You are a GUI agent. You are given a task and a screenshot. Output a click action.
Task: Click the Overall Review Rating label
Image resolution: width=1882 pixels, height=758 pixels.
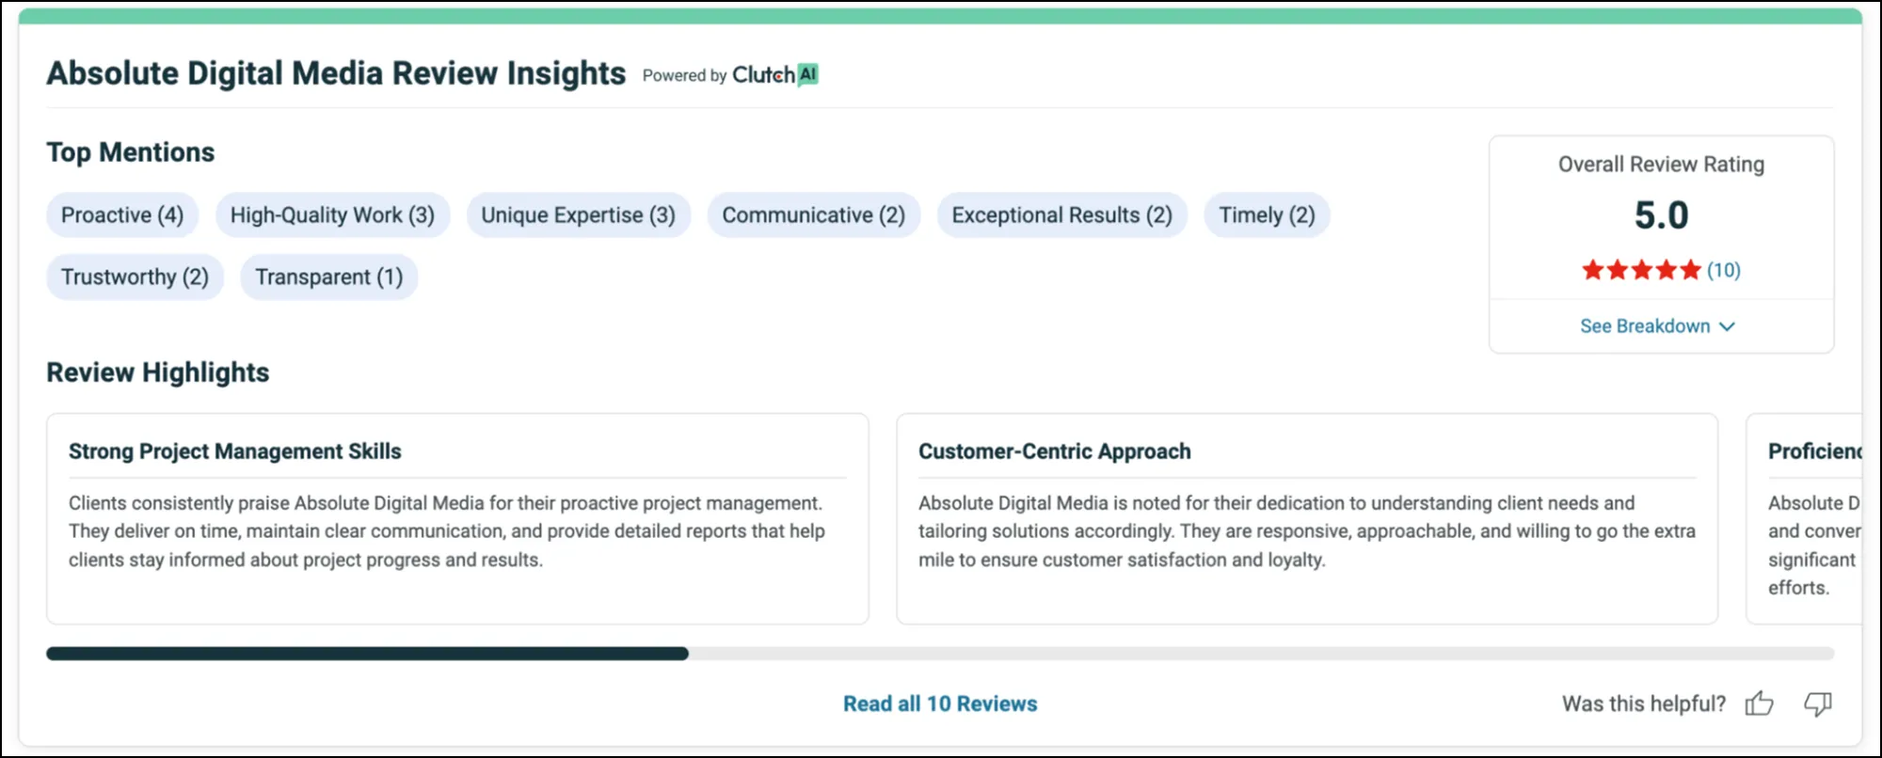point(1661,165)
